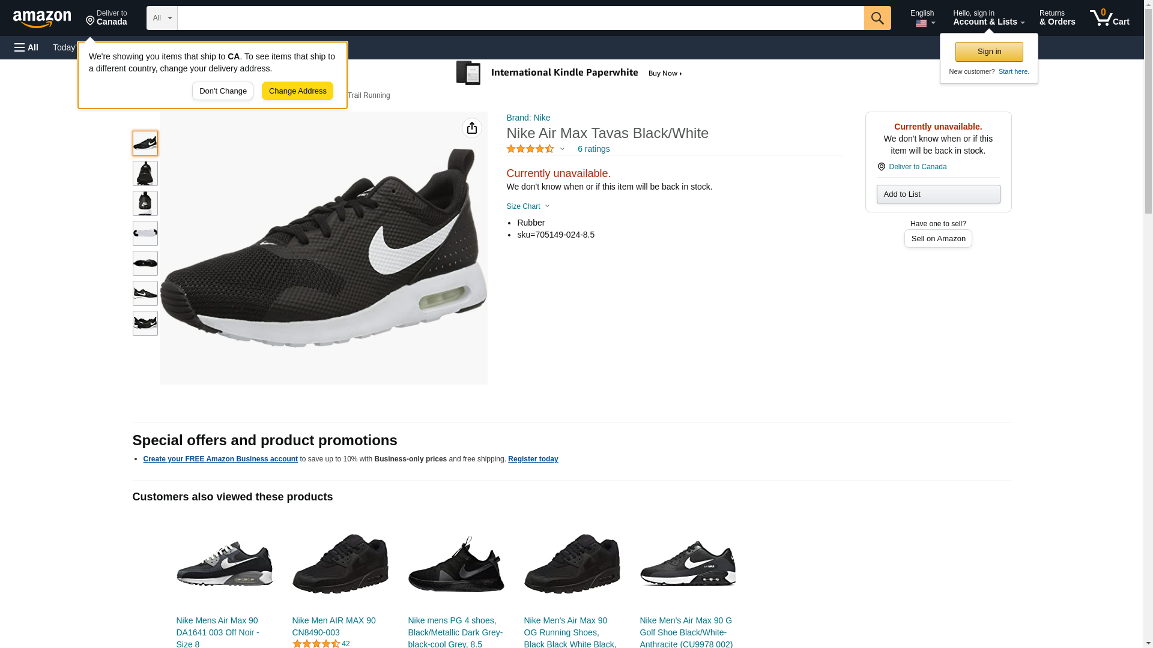Click the Don't Change button
1153x648 pixels.
pyautogui.click(x=223, y=91)
